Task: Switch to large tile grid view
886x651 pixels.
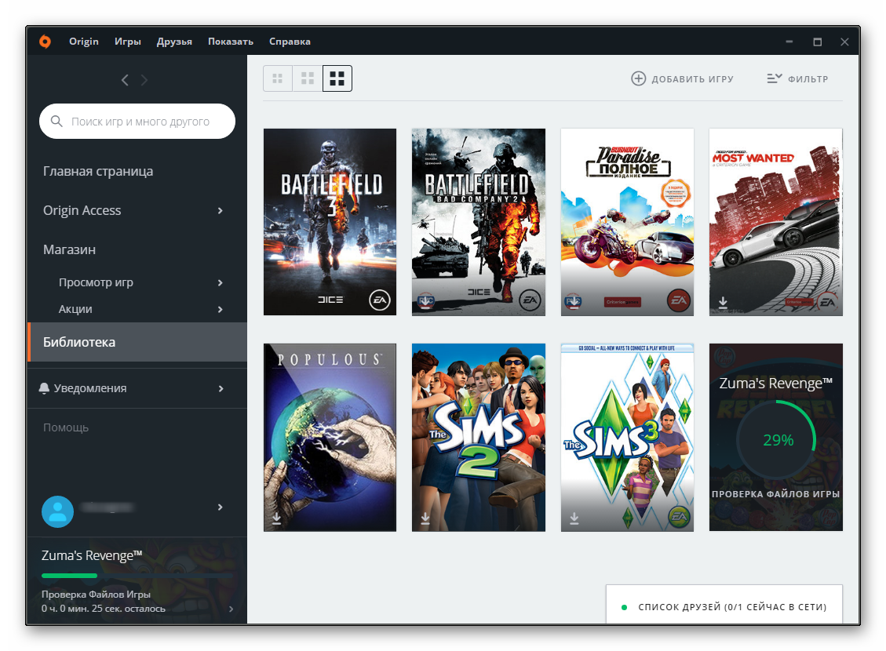Action: coord(337,78)
